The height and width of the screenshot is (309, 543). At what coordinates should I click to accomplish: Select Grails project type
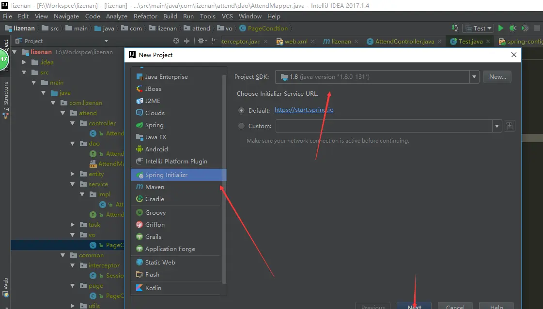pos(178,237)
